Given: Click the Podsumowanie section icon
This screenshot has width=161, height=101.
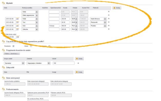Looking at the screenshot, I should point(3,89).
